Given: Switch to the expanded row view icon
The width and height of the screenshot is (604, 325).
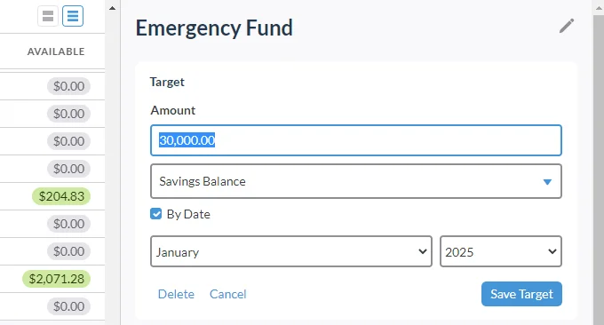Looking at the screenshot, I should pos(48,16).
